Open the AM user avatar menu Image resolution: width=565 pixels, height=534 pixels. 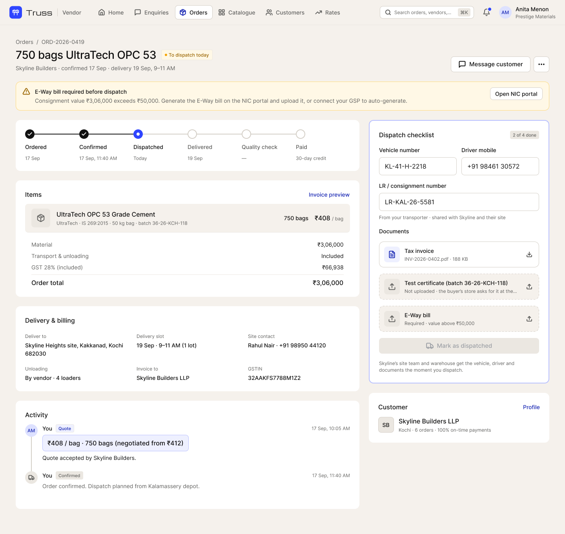[x=505, y=13]
